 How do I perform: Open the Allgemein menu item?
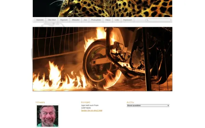64,20
